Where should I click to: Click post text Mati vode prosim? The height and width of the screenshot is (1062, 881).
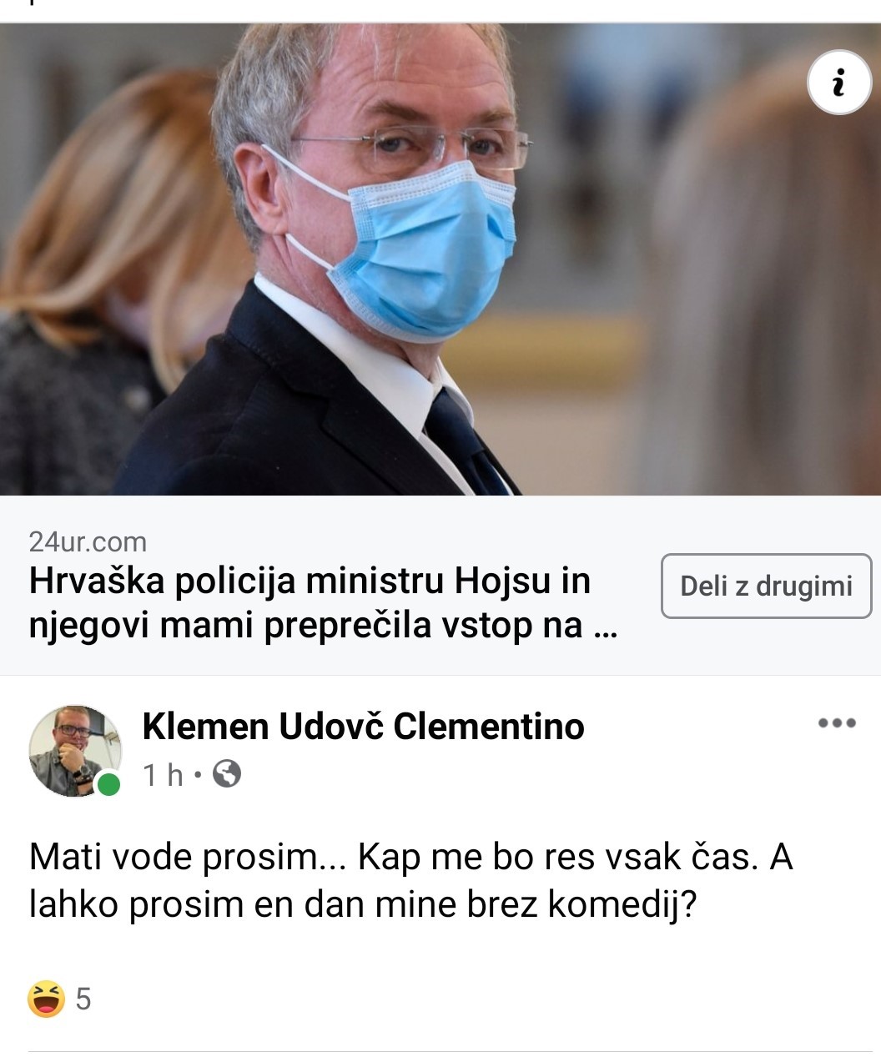point(179,858)
